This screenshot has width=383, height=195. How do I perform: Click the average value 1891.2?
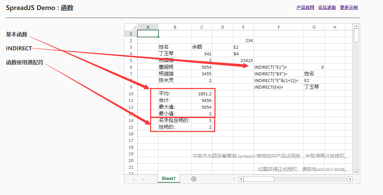[x=202, y=94]
